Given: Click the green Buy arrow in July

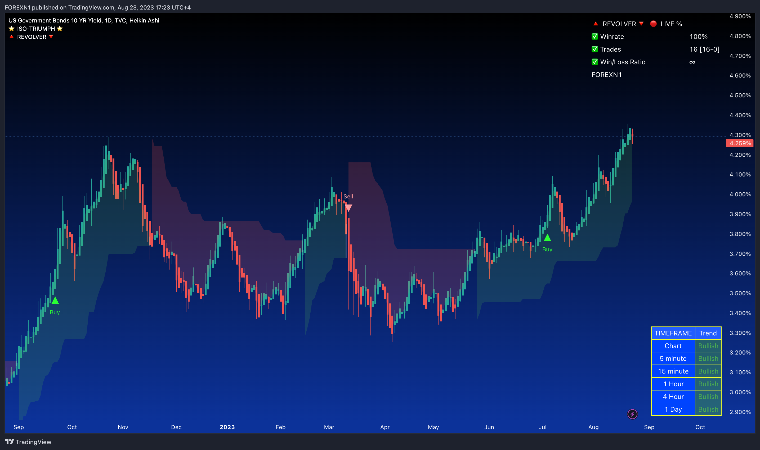Looking at the screenshot, I should (x=547, y=238).
